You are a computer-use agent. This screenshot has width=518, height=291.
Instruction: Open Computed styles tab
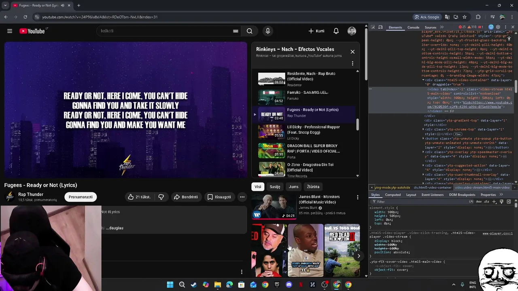point(393,195)
